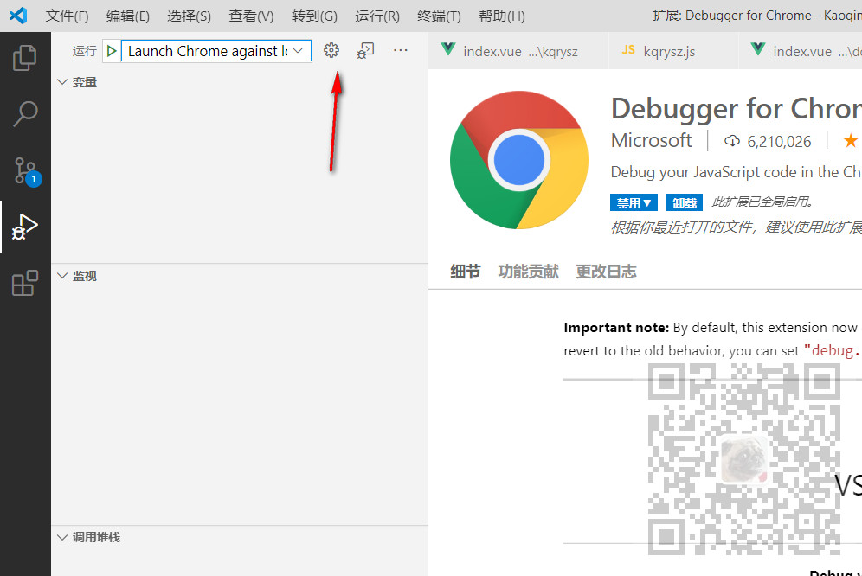The image size is (862, 576).
Task: Open the Explorer view in the activity bar
Action: coord(24,57)
